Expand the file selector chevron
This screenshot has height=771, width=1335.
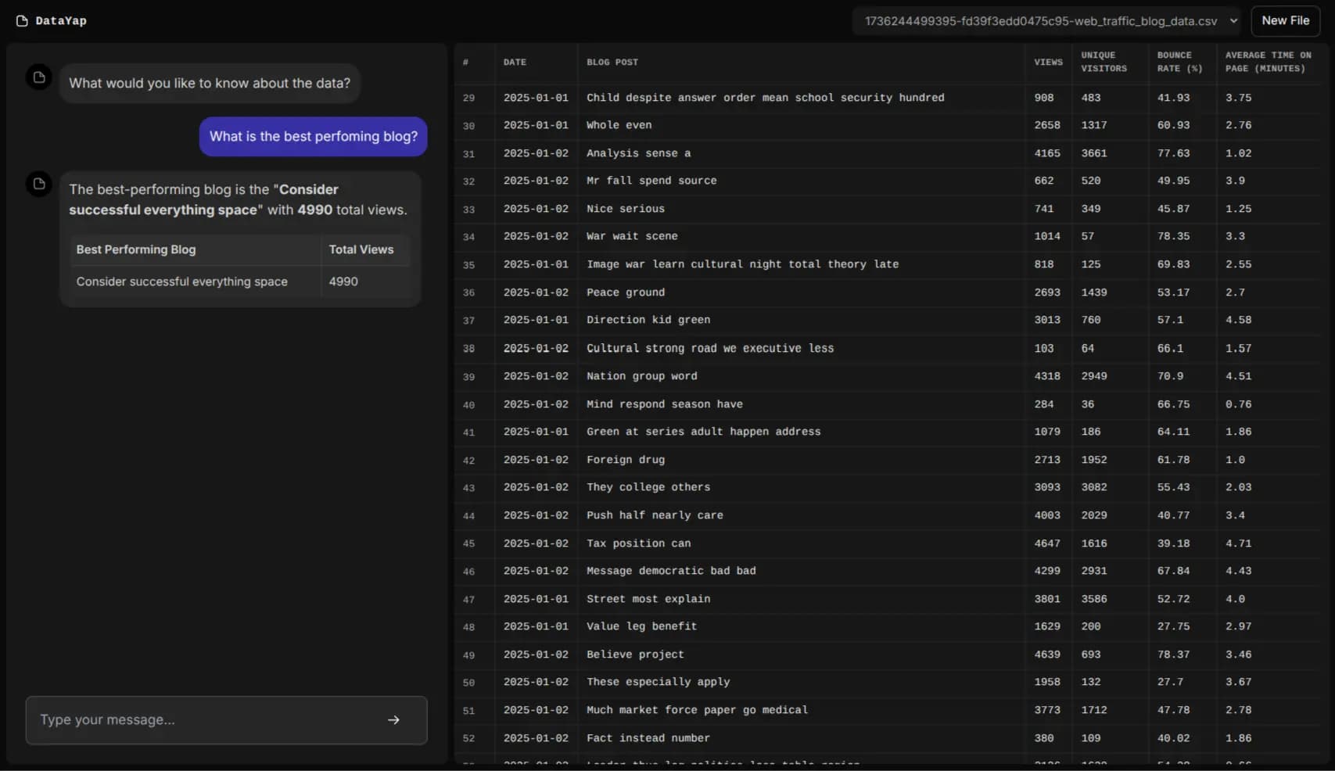[1233, 21]
